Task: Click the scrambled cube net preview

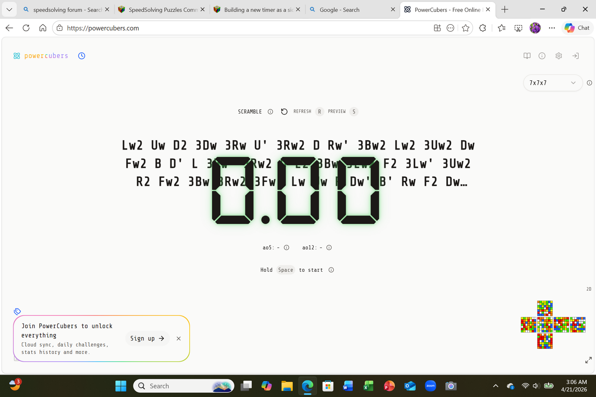Action: click(553, 324)
